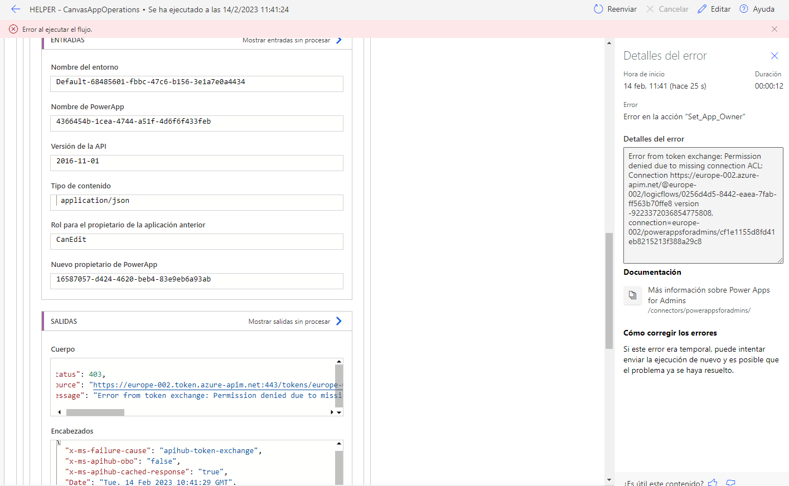Open Ayuda help question mark icon

(744, 9)
